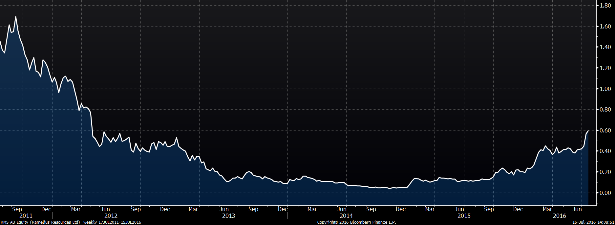Select the Weekly date range footer text
Screen dimensions: 615x225
(x=112, y=222)
